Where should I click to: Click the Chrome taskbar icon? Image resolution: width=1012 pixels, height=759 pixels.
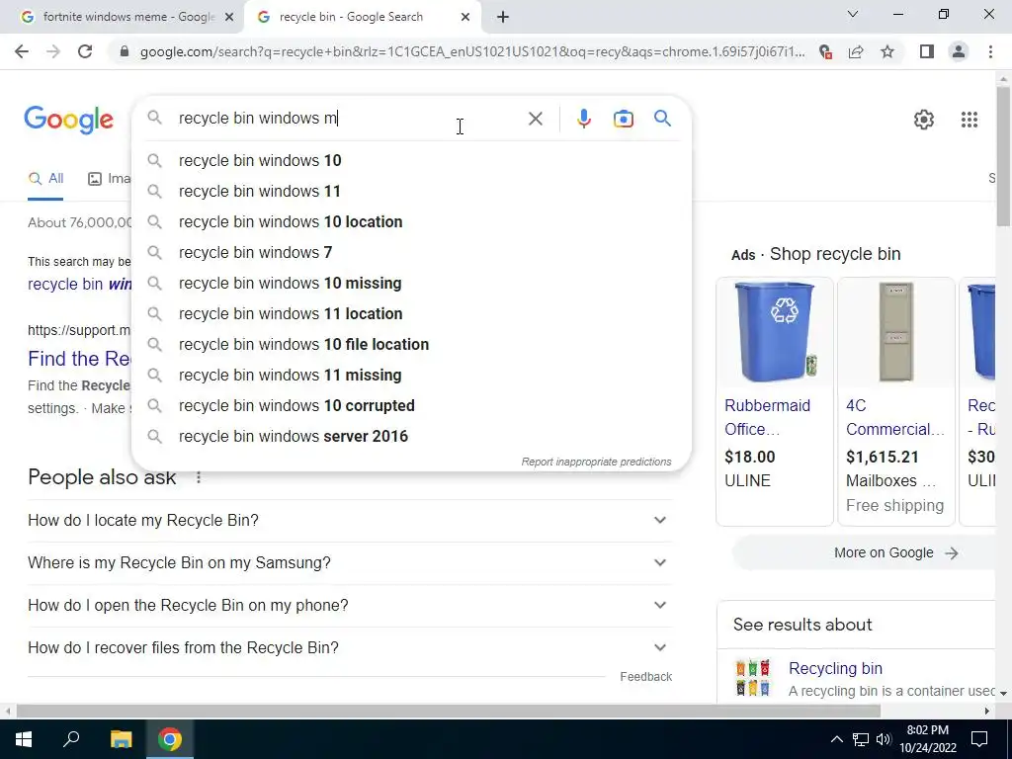(x=170, y=739)
